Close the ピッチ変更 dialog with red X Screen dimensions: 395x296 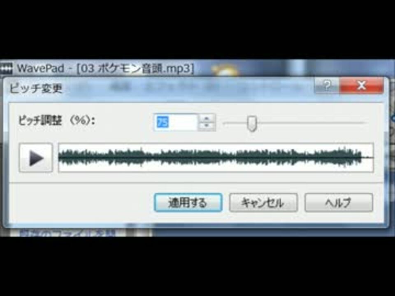(x=362, y=86)
